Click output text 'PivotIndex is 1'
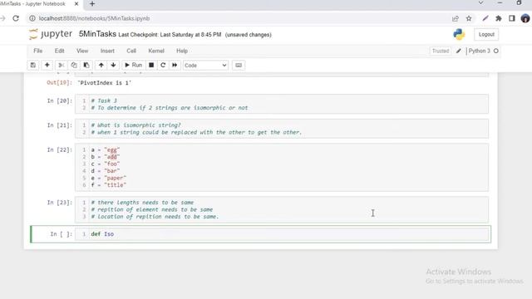 tap(105, 83)
